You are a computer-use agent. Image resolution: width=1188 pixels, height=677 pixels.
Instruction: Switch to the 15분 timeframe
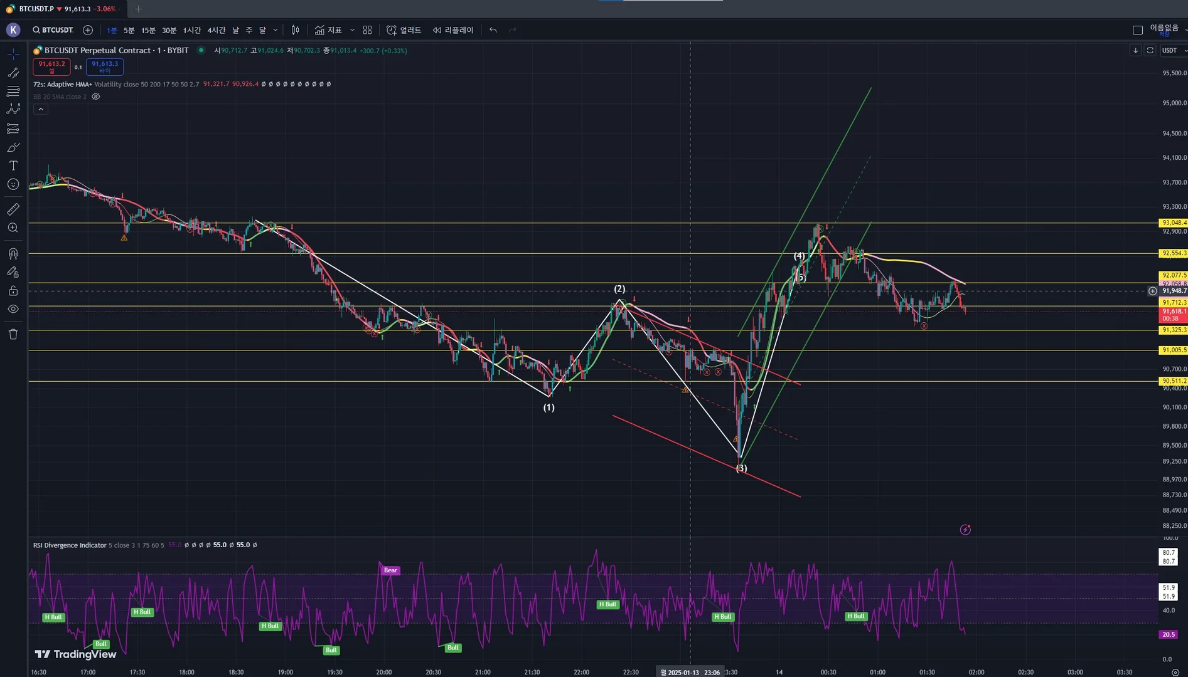tap(148, 30)
